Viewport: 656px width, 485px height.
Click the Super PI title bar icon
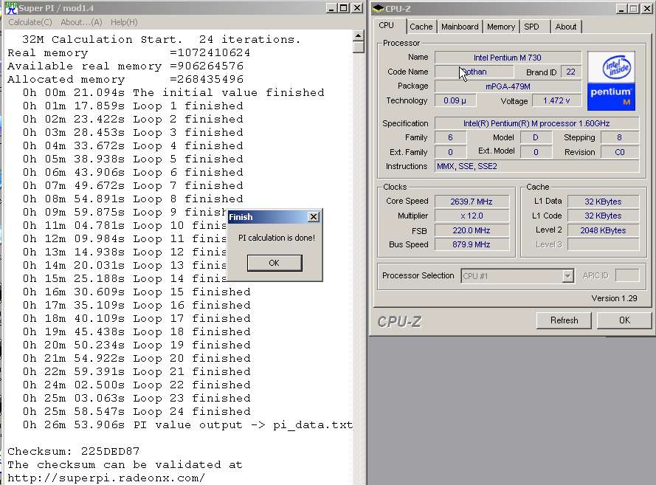coord(11,8)
